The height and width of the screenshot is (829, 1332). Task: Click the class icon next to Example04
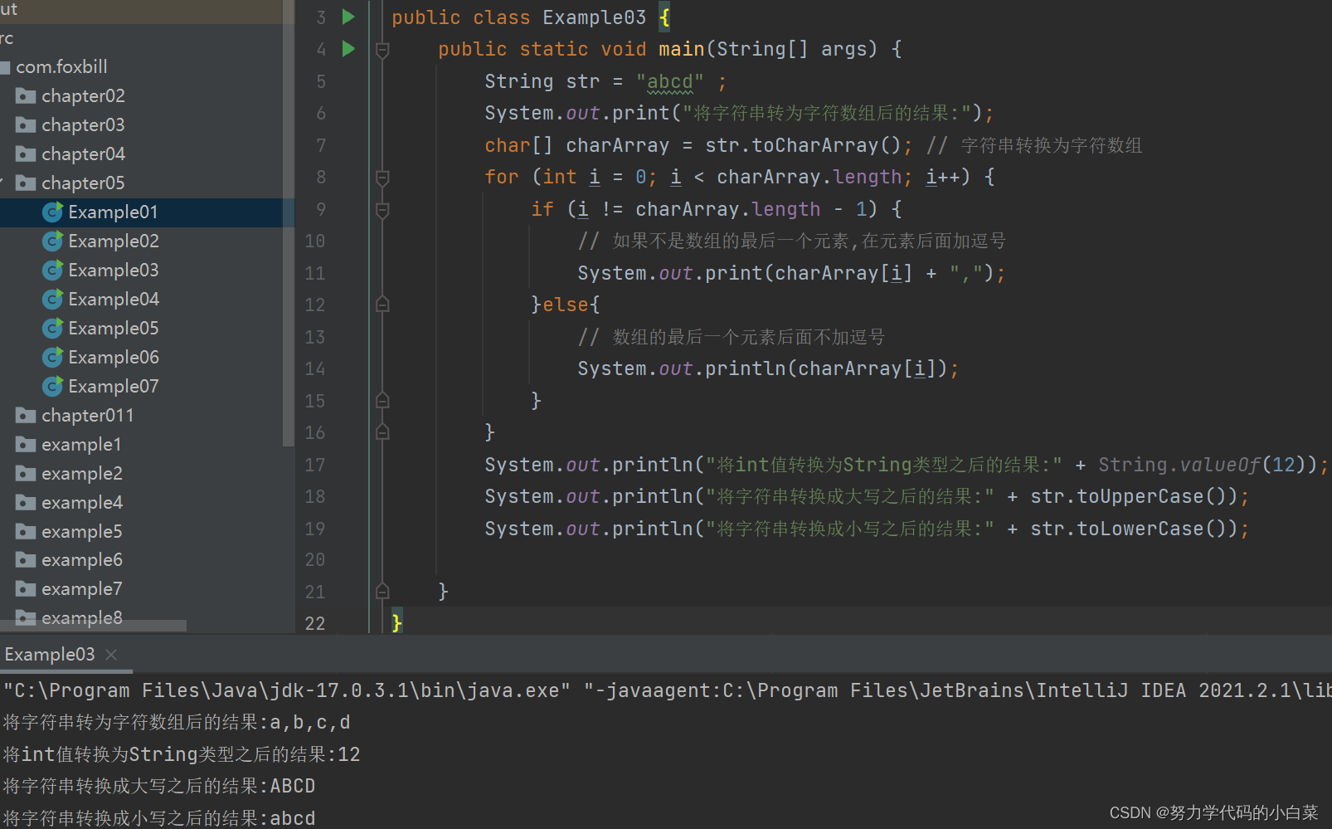click(x=51, y=299)
